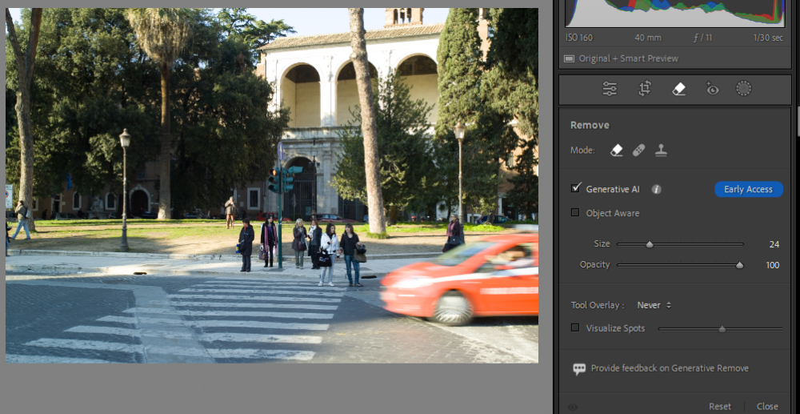The width and height of the screenshot is (800, 414).
Task: Open Generative AI info icon
Action: tap(657, 190)
